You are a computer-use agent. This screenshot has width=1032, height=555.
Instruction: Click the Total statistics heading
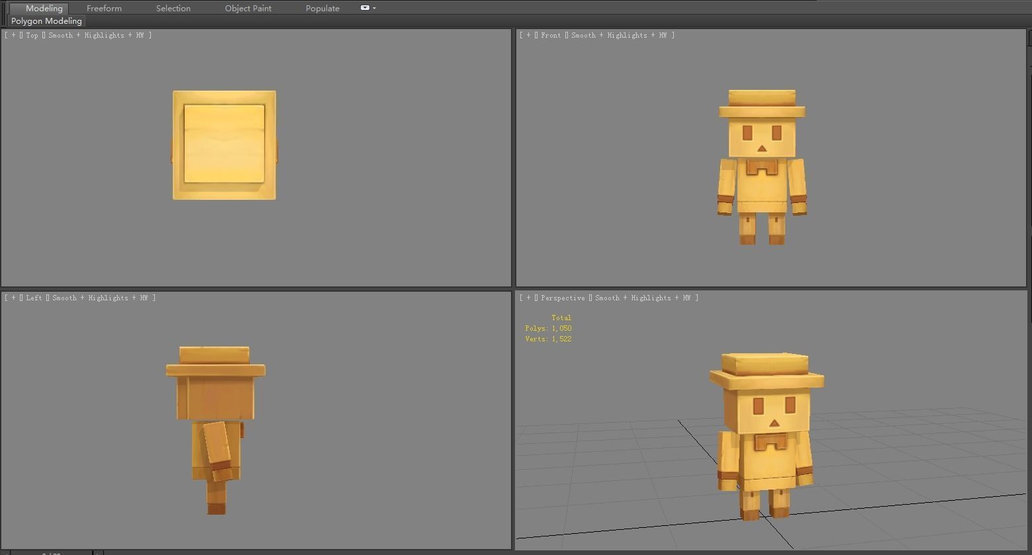561,318
